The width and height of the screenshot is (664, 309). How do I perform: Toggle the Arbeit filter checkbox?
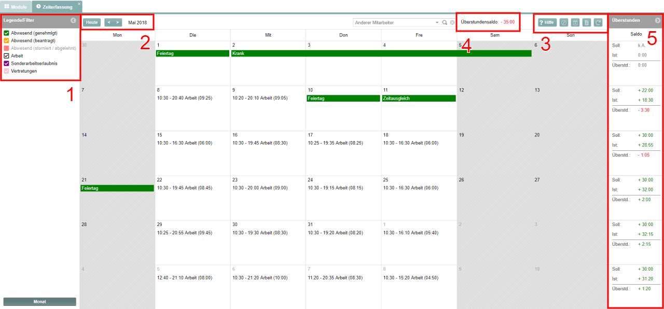point(7,55)
